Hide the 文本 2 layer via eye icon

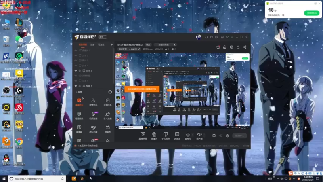pos(76,70)
